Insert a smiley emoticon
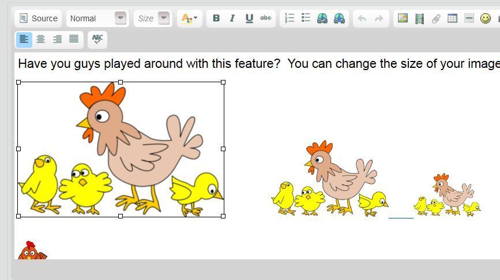This screenshot has height=280, width=500. coord(486,18)
